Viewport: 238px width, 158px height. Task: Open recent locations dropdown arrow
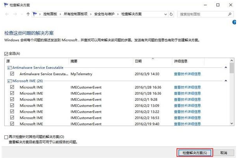(22, 14)
